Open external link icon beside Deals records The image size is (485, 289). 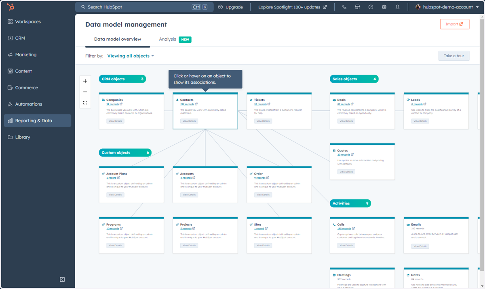(352, 104)
